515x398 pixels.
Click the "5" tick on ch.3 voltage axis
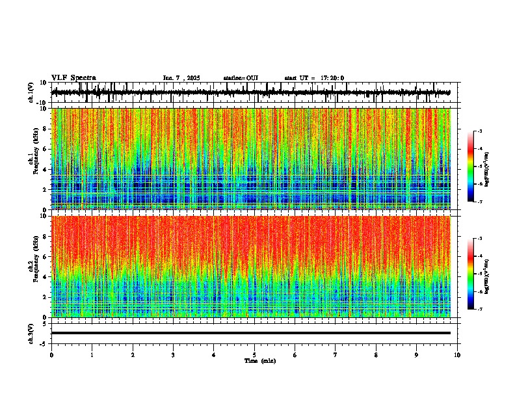click(46, 324)
